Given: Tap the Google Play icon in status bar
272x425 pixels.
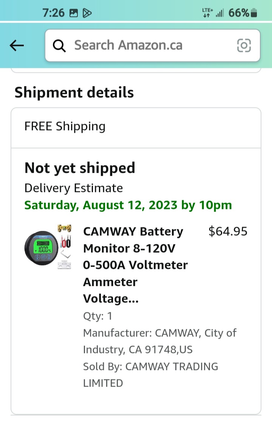Looking at the screenshot, I should (x=87, y=12).
